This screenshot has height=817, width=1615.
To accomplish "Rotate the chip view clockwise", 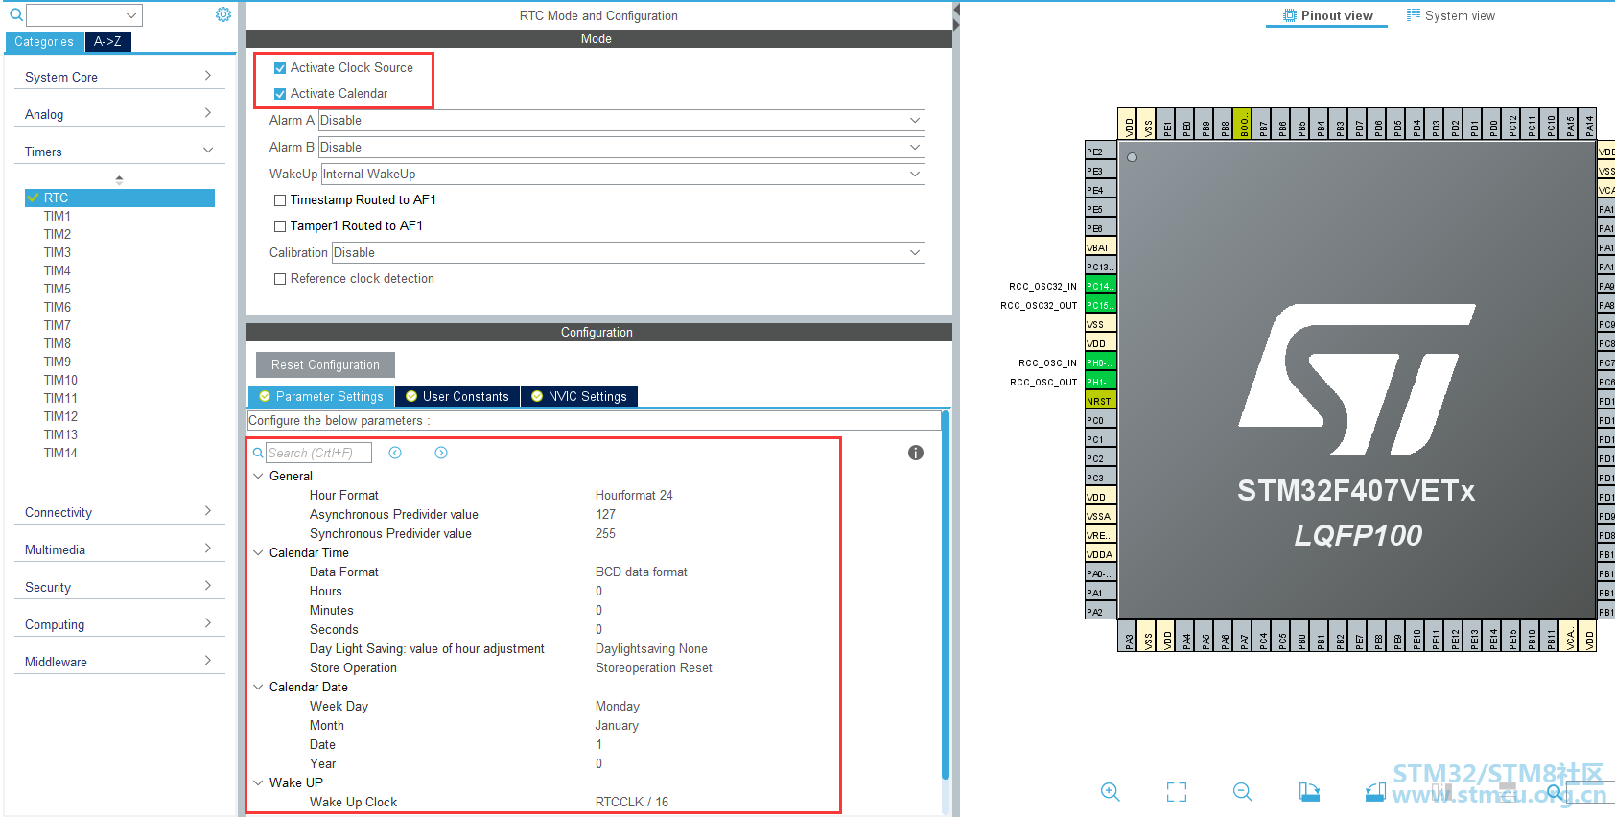I will coord(1309,791).
